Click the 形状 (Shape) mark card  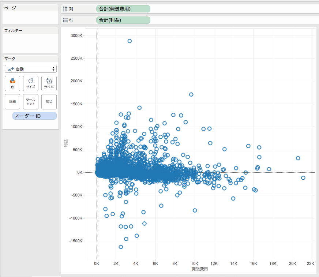pyautogui.click(x=49, y=102)
